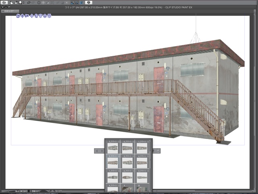Click 3D camera pan manipulator icon
Screen dimensions: 258x194
point(23,16)
